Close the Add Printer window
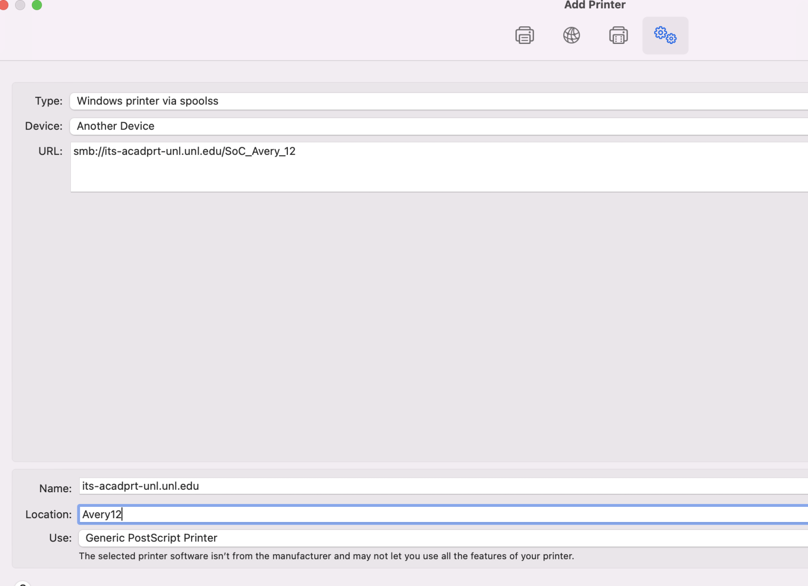The width and height of the screenshot is (808, 586). 3,5
